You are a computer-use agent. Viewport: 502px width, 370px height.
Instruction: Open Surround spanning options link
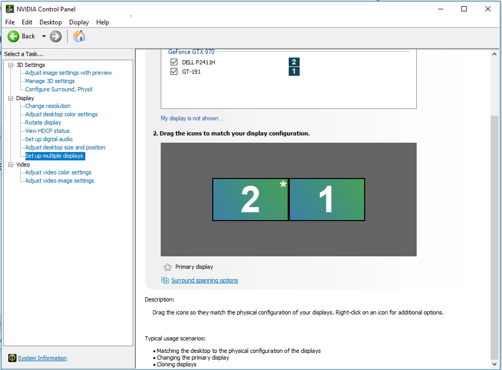point(204,280)
